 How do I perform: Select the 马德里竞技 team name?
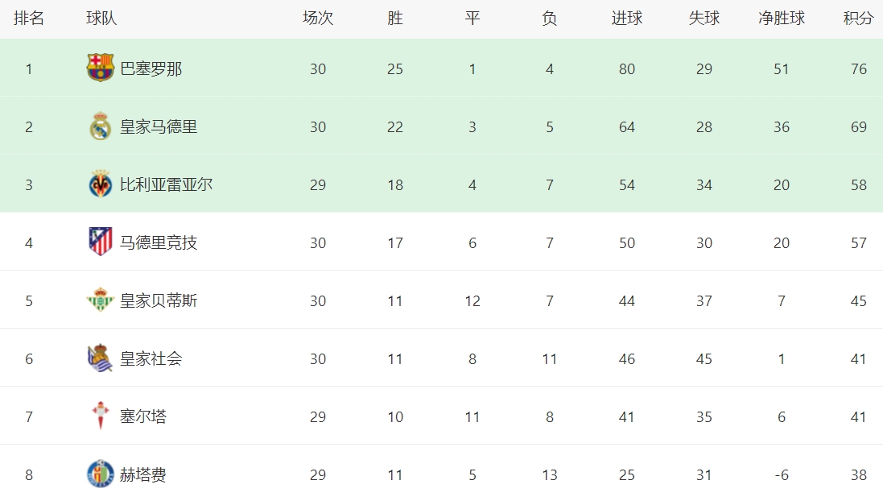[159, 243]
